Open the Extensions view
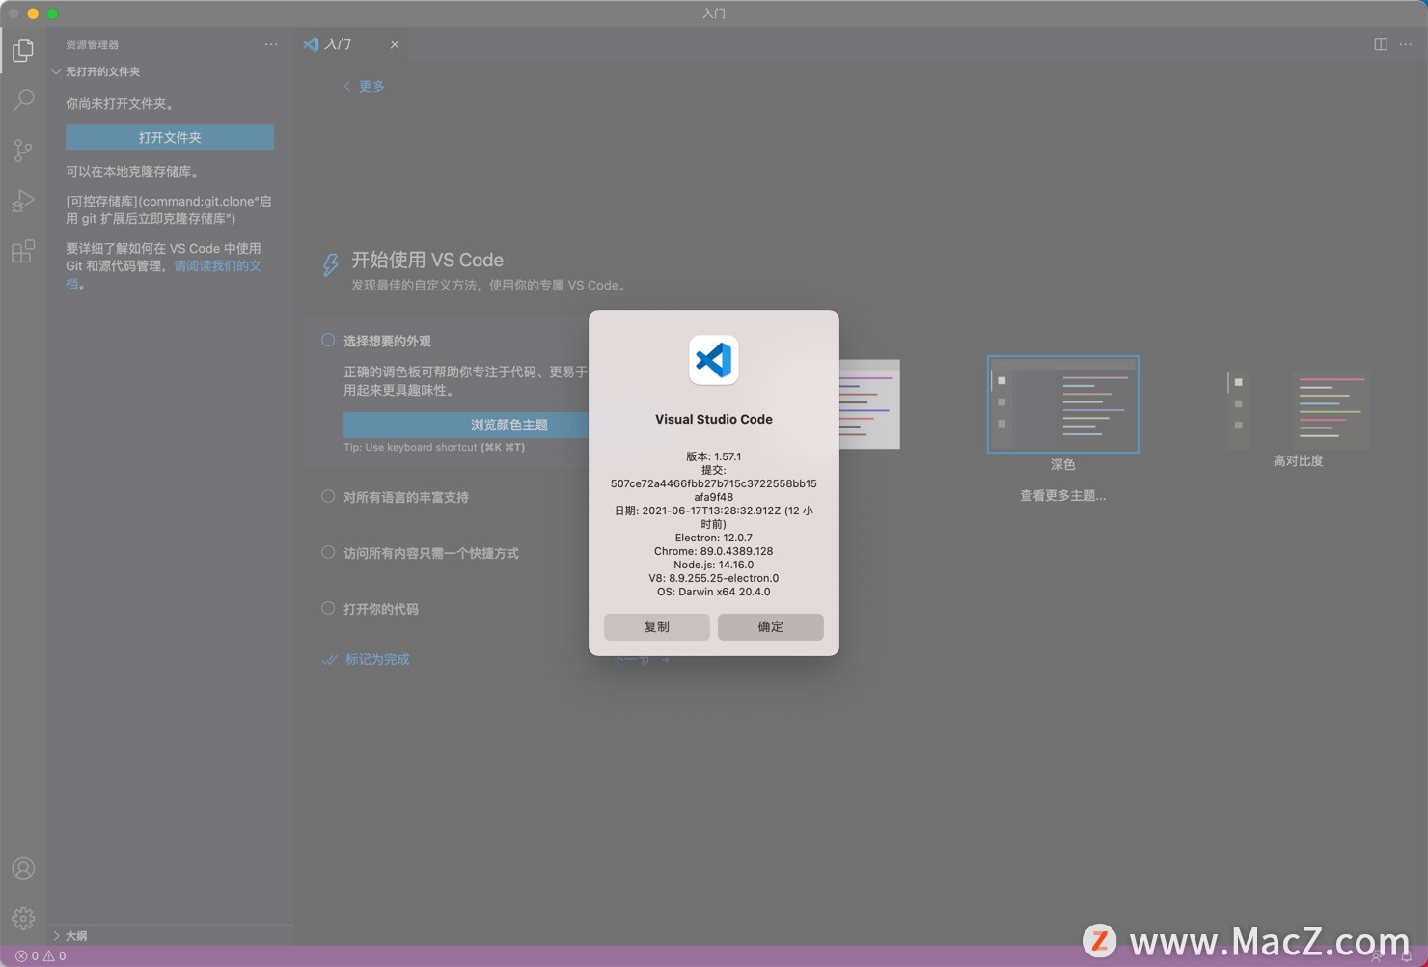Image resolution: width=1428 pixels, height=967 pixels. pos(23,251)
